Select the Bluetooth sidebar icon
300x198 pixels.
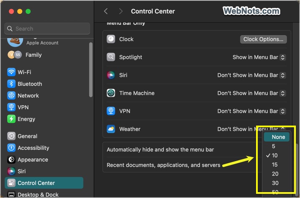(x=11, y=84)
